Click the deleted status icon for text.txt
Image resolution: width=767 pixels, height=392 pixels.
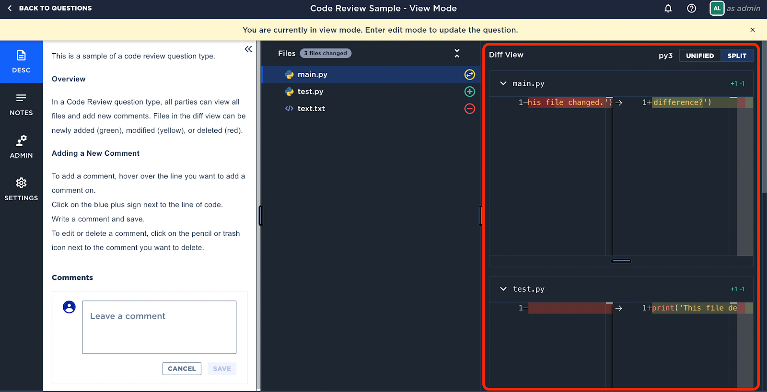pos(470,109)
